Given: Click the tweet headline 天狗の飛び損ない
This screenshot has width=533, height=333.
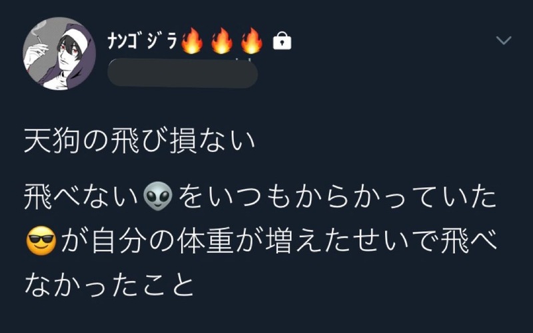Looking at the screenshot, I should pos(139,141).
